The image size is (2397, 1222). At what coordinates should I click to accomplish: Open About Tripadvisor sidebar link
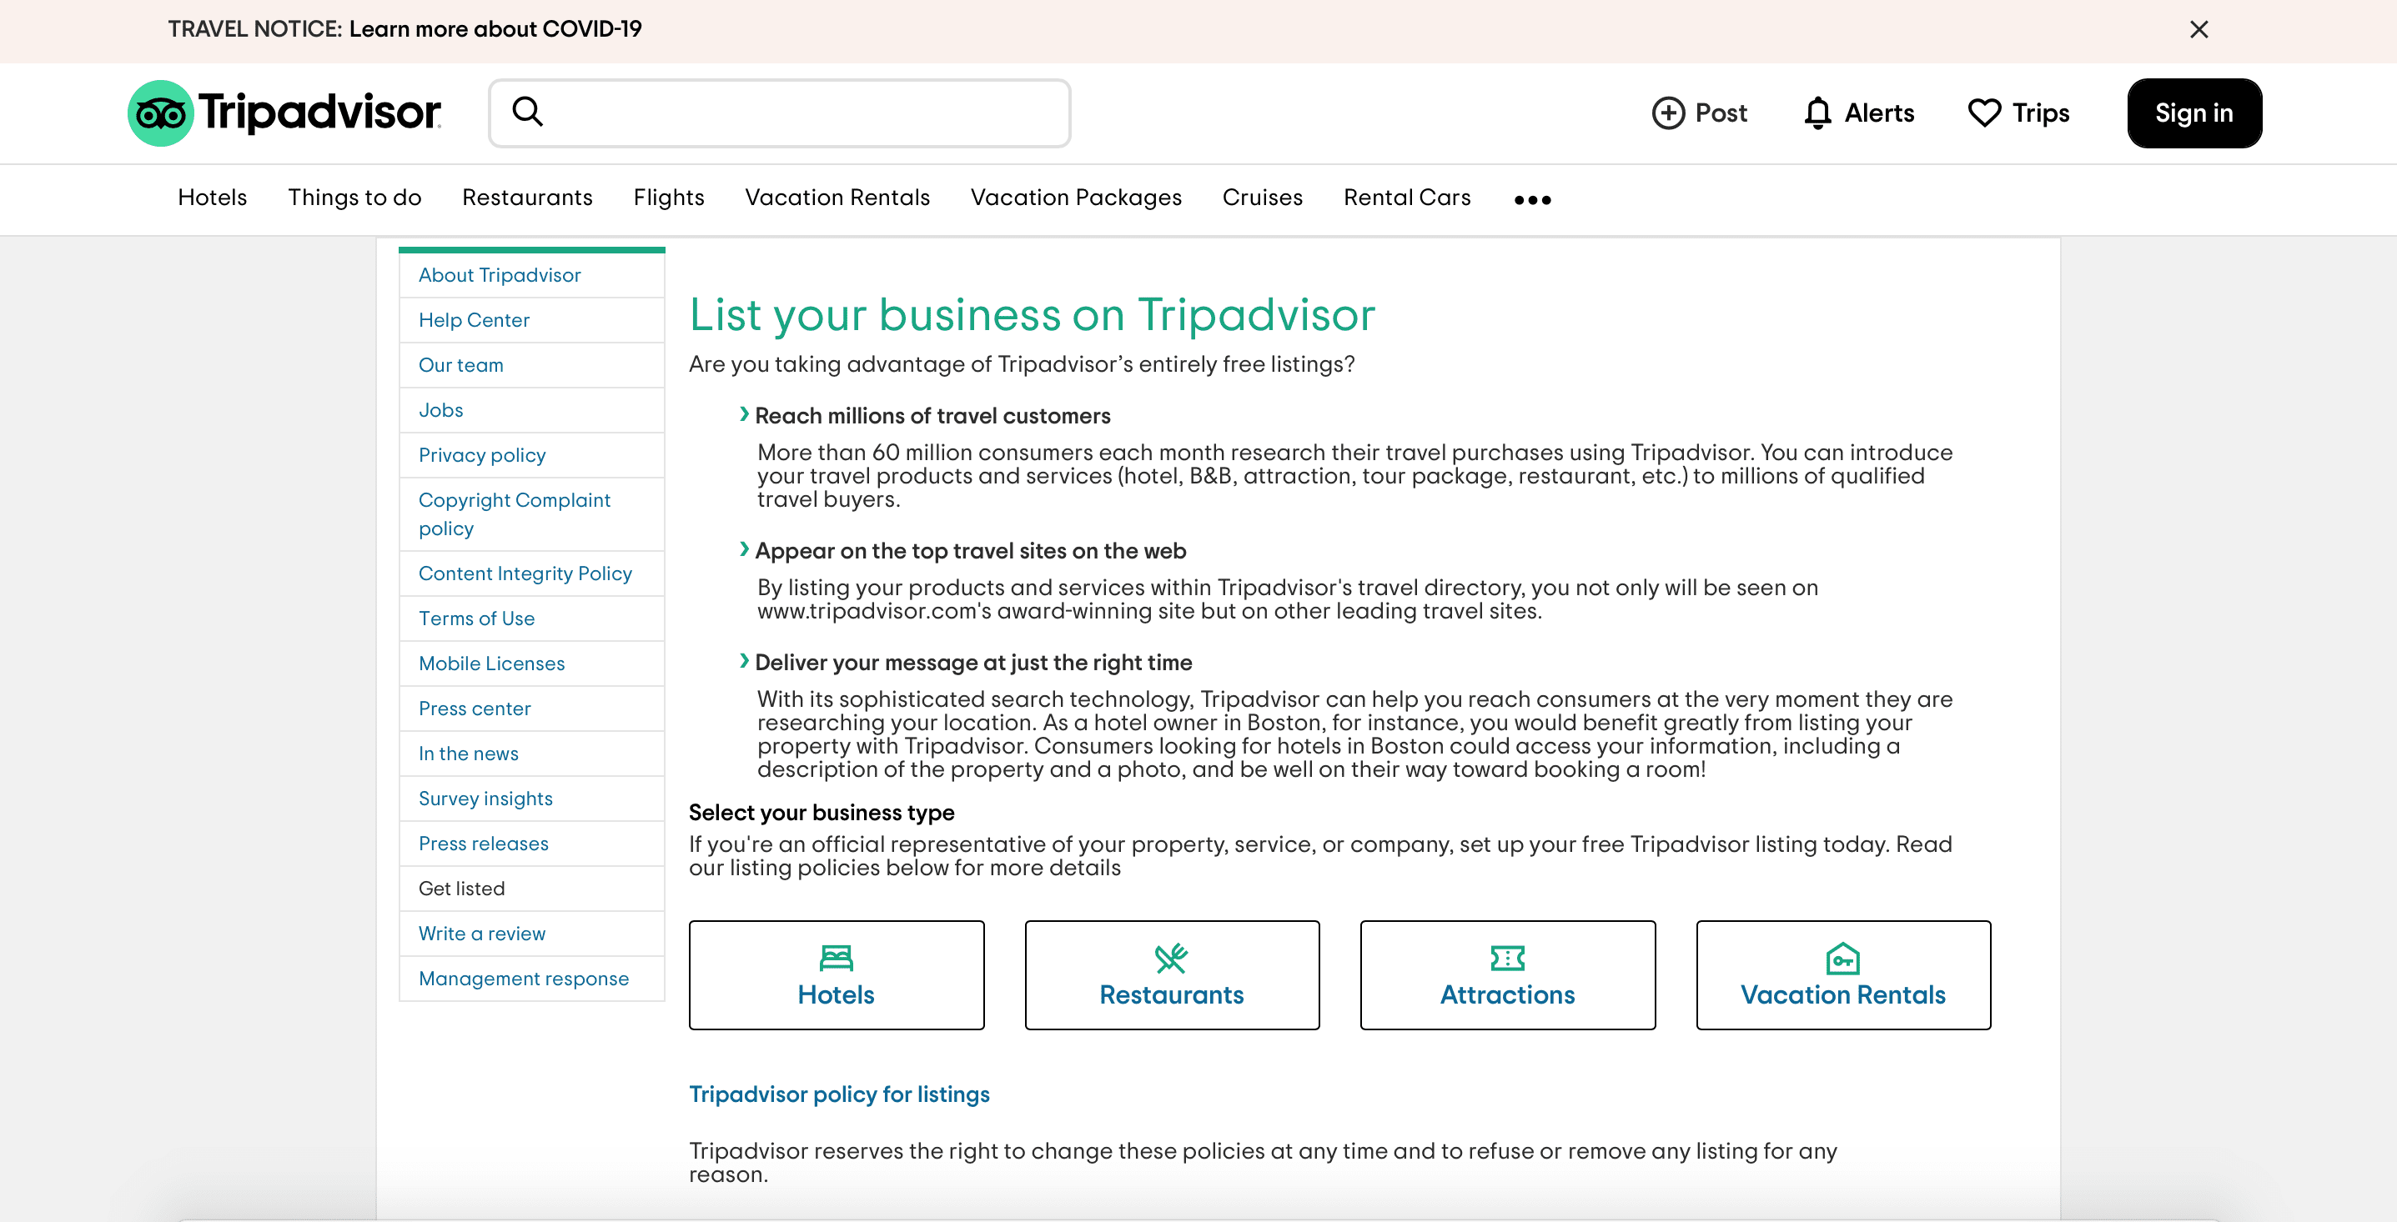[500, 274]
